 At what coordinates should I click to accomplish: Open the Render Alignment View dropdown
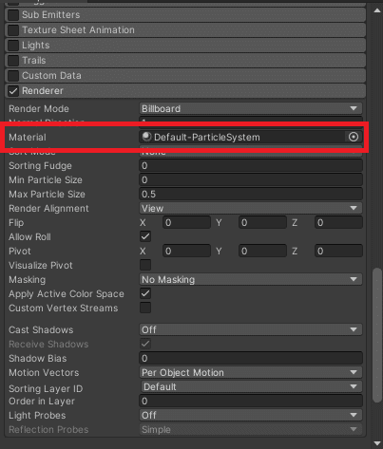click(x=251, y=208)
